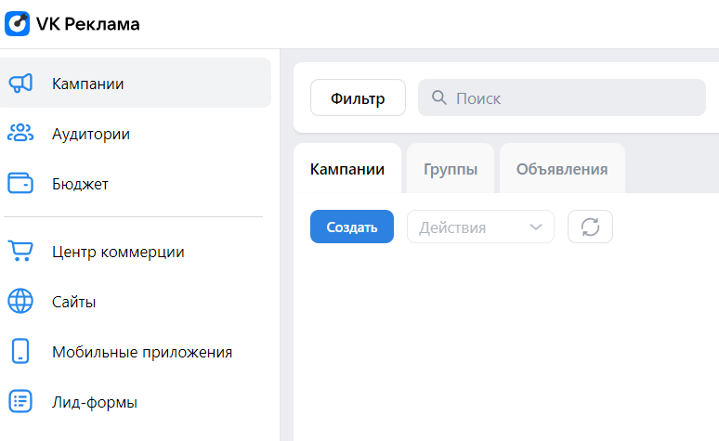This screenshot has height=441, width=719.
Task: Click the globe icon for Сайты
Action: 20,301
